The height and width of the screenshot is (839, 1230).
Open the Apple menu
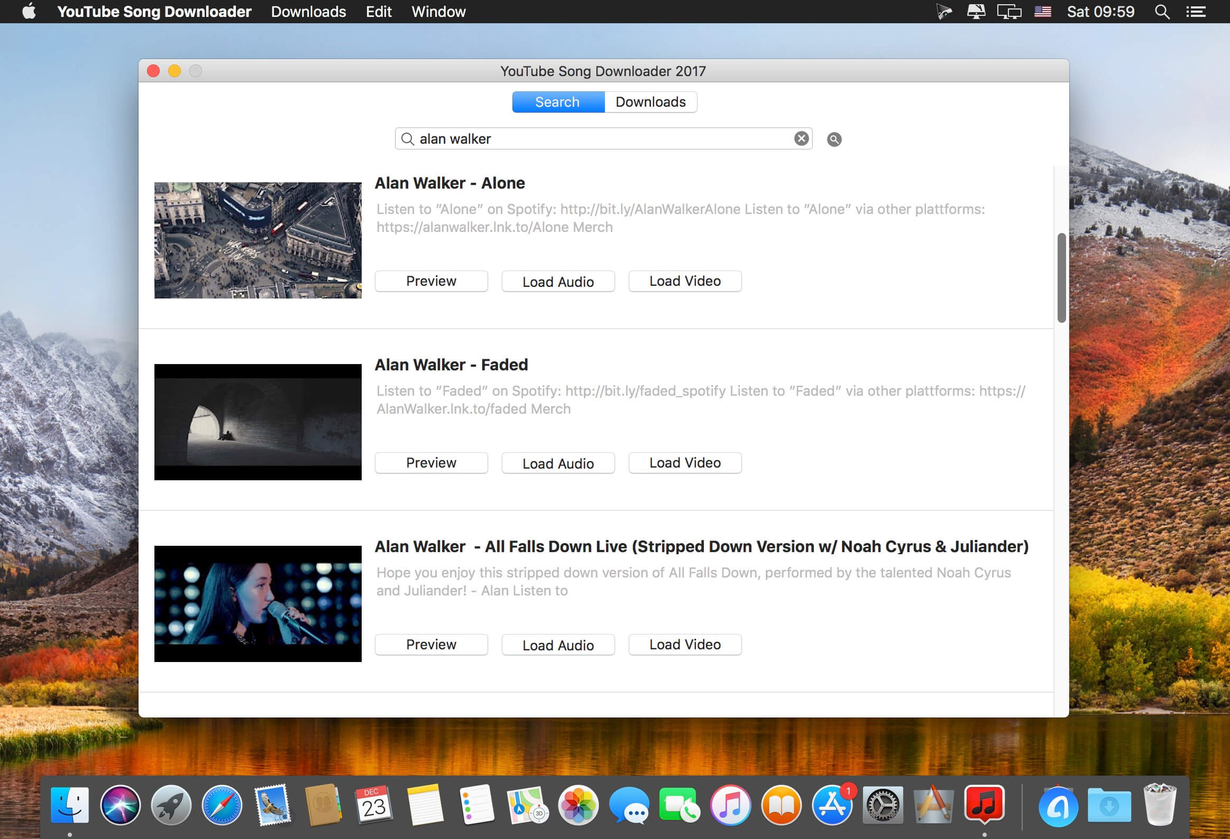pyautogui.click(x=29, y=11)
